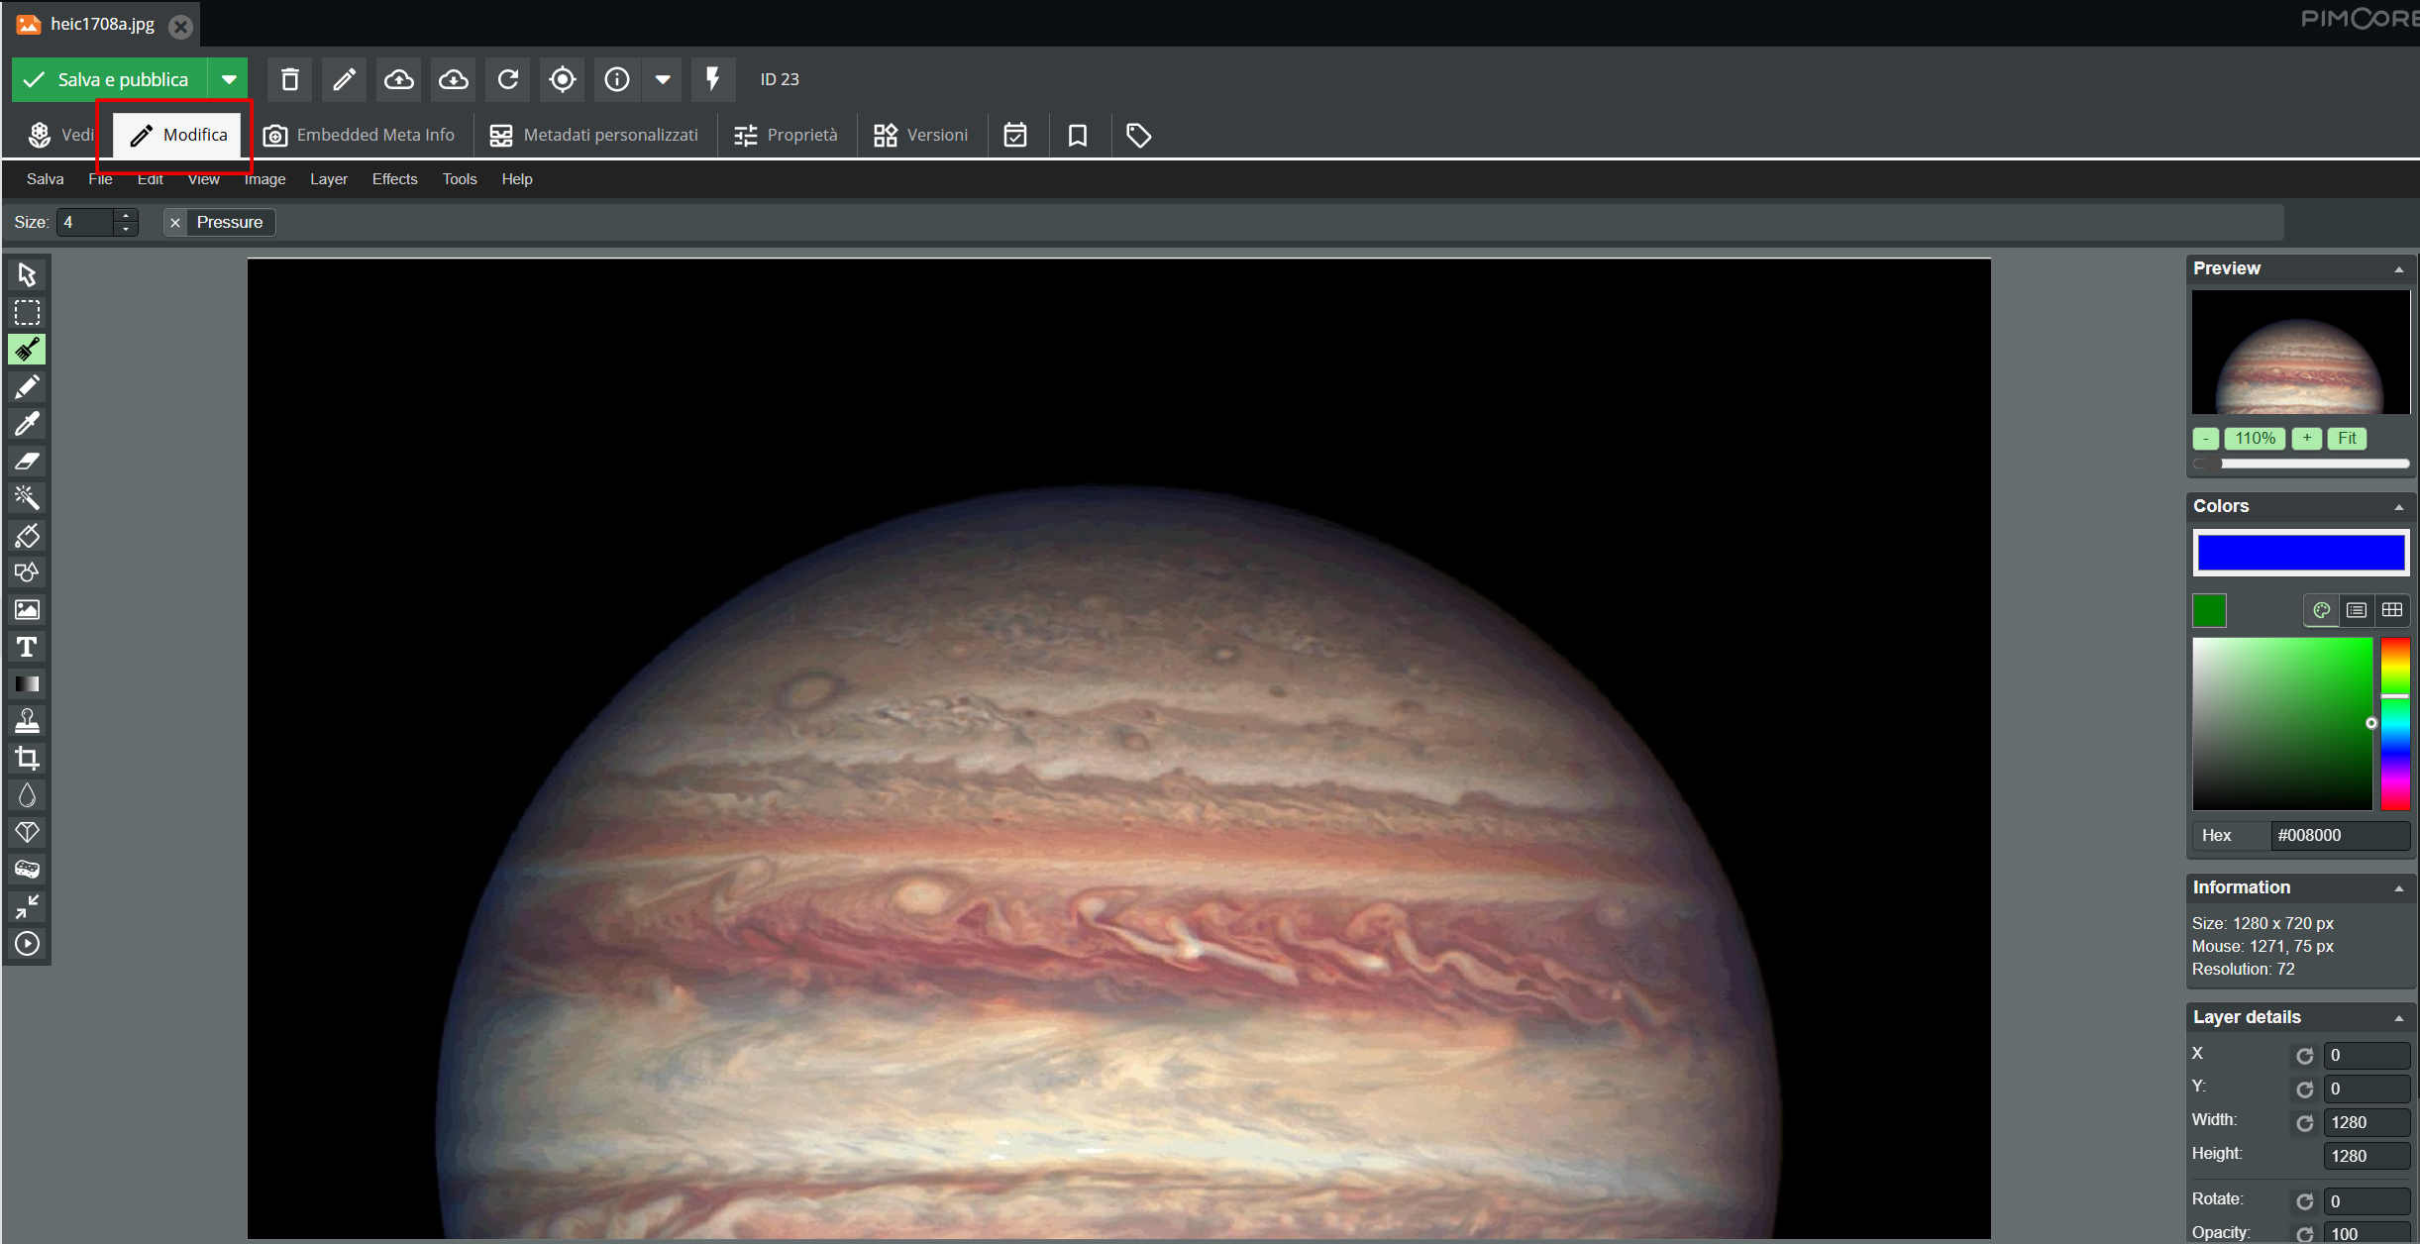Open Salva e pubblica dropdown arrow
The height and width of the screenshot is (1244, 2420).
229,79
